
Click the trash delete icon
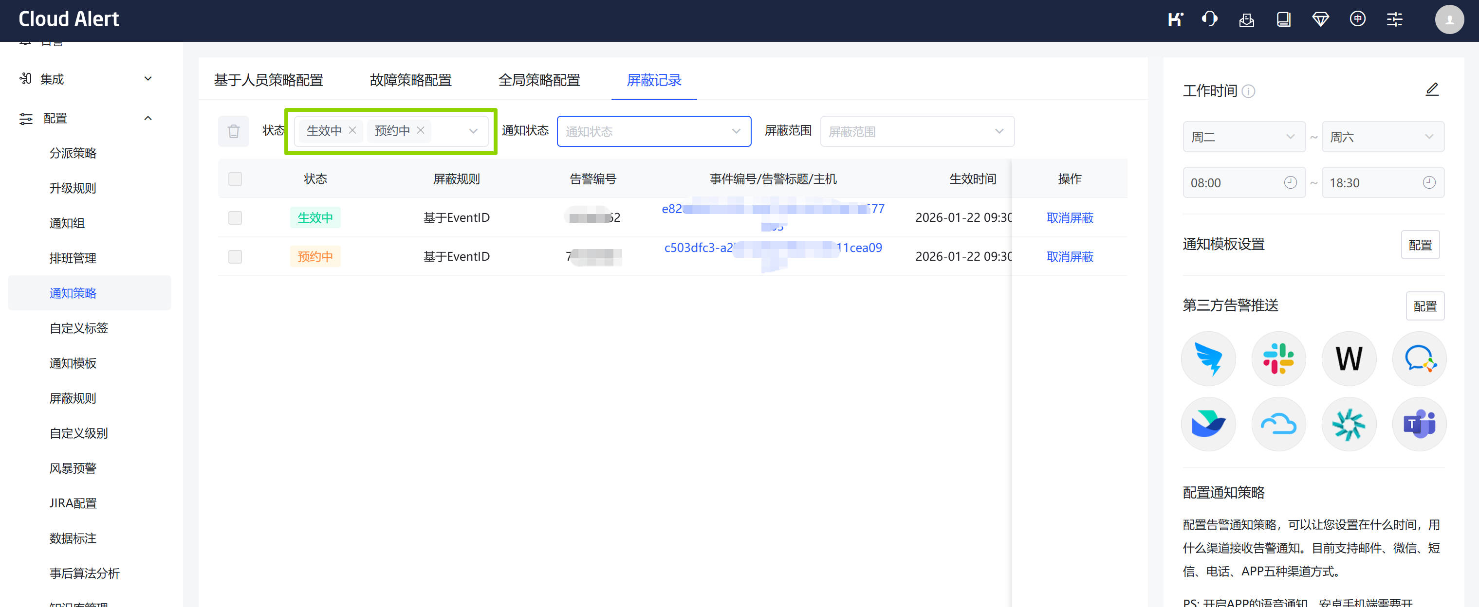pos(233,131)
